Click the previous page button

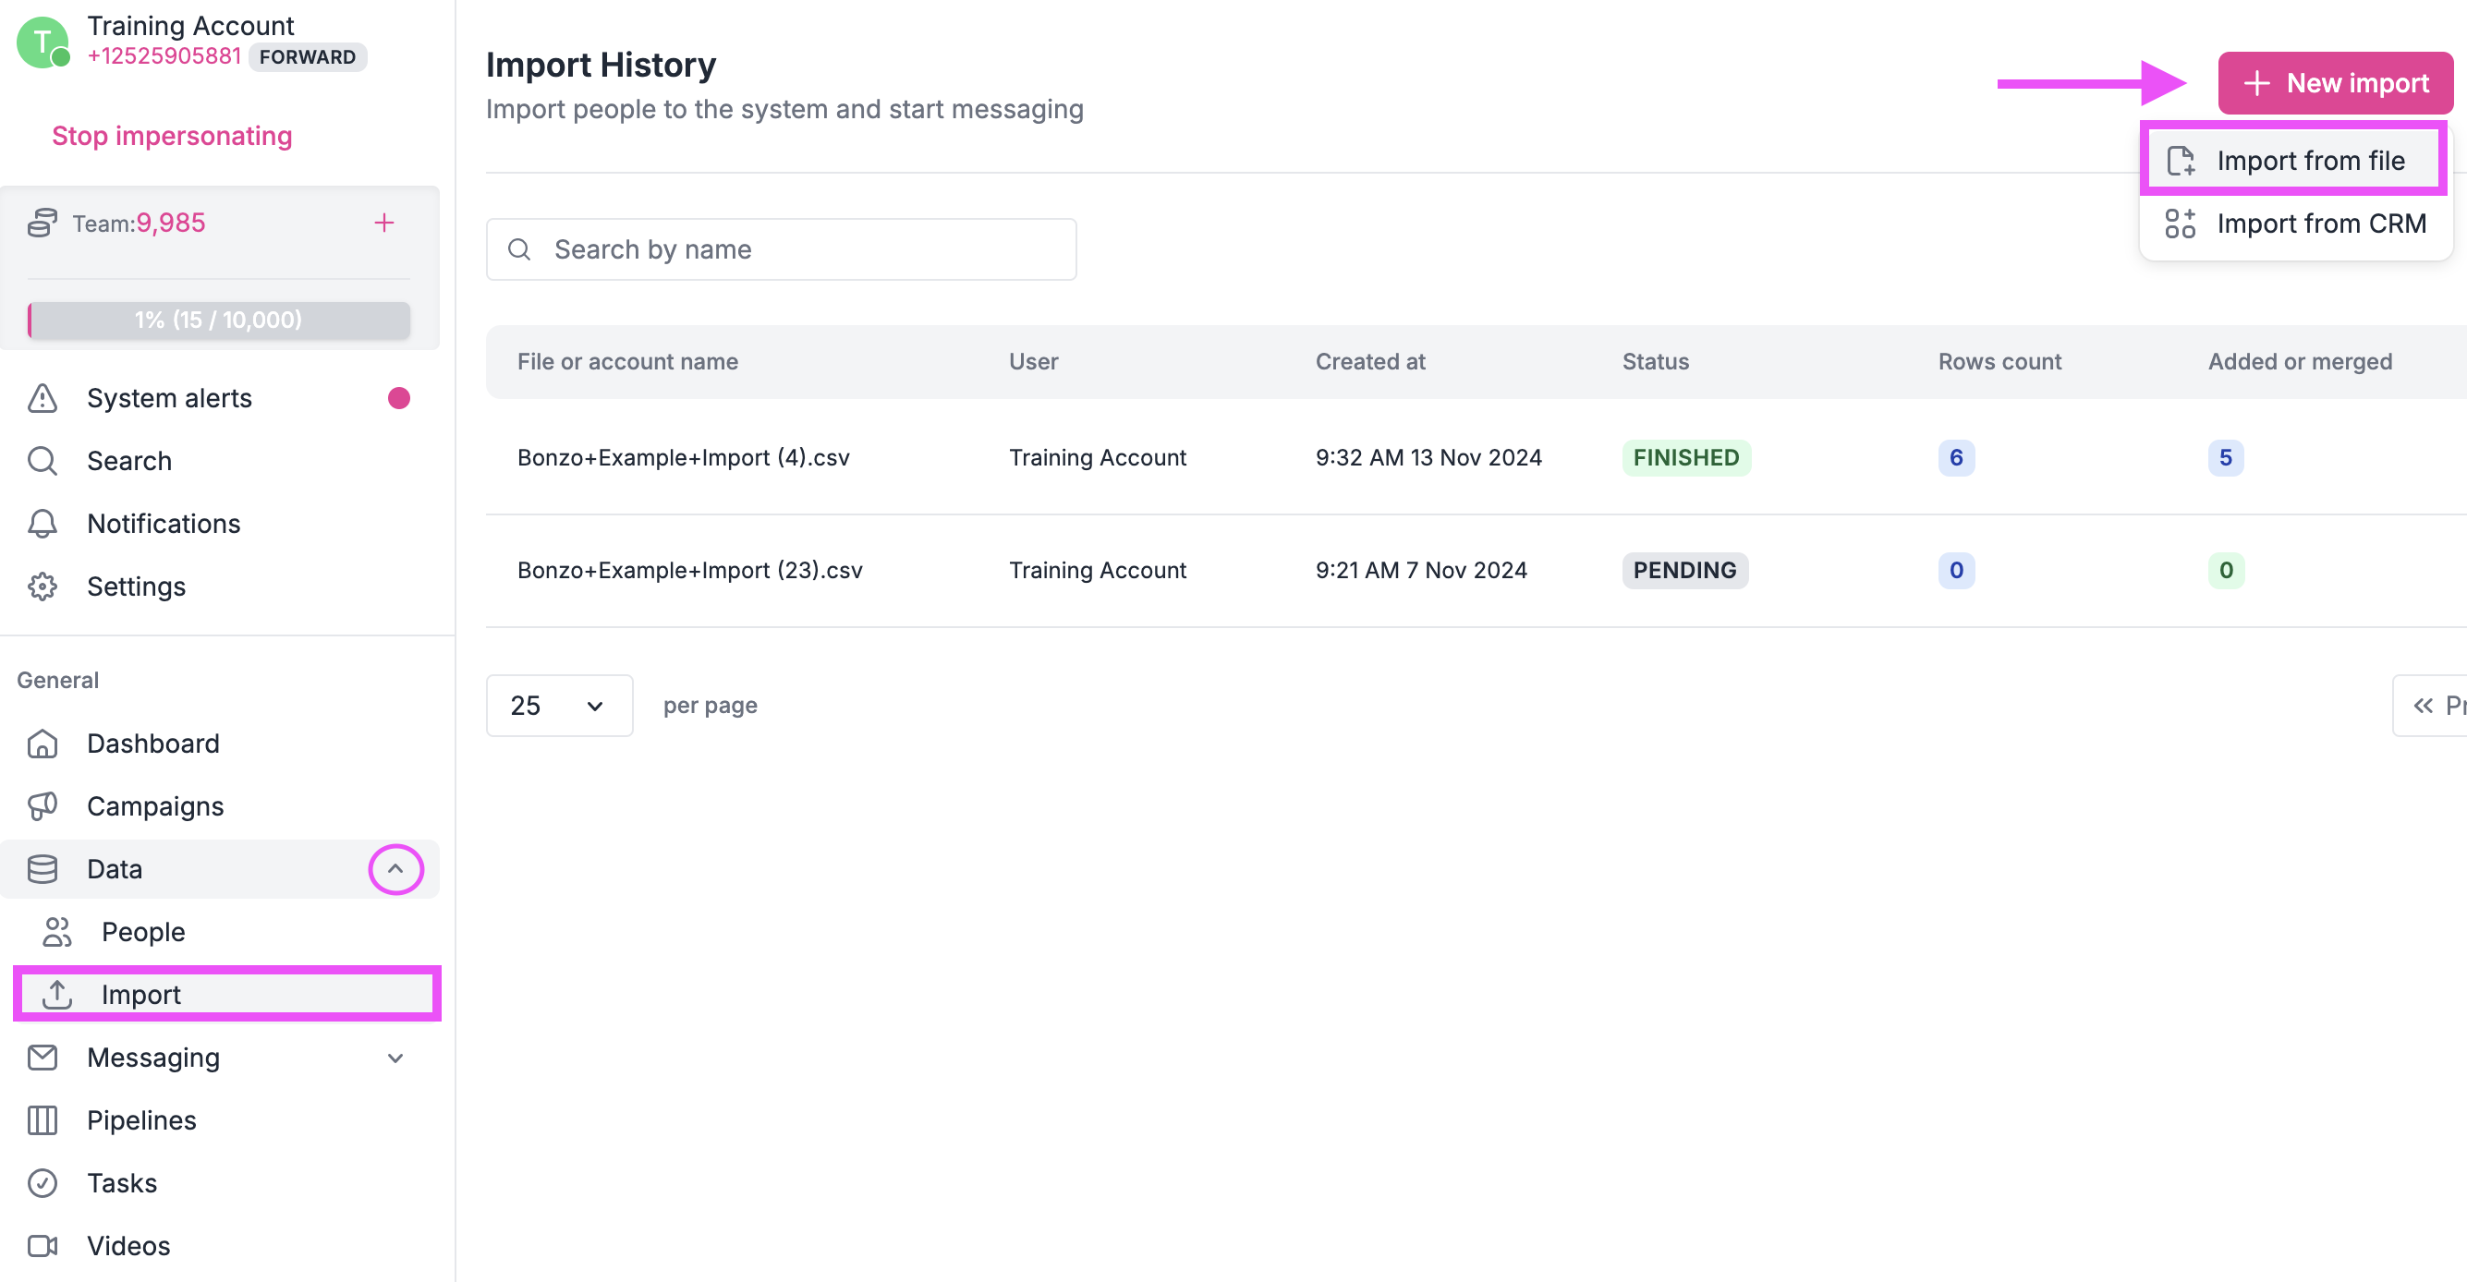(x=2430, y=706)
